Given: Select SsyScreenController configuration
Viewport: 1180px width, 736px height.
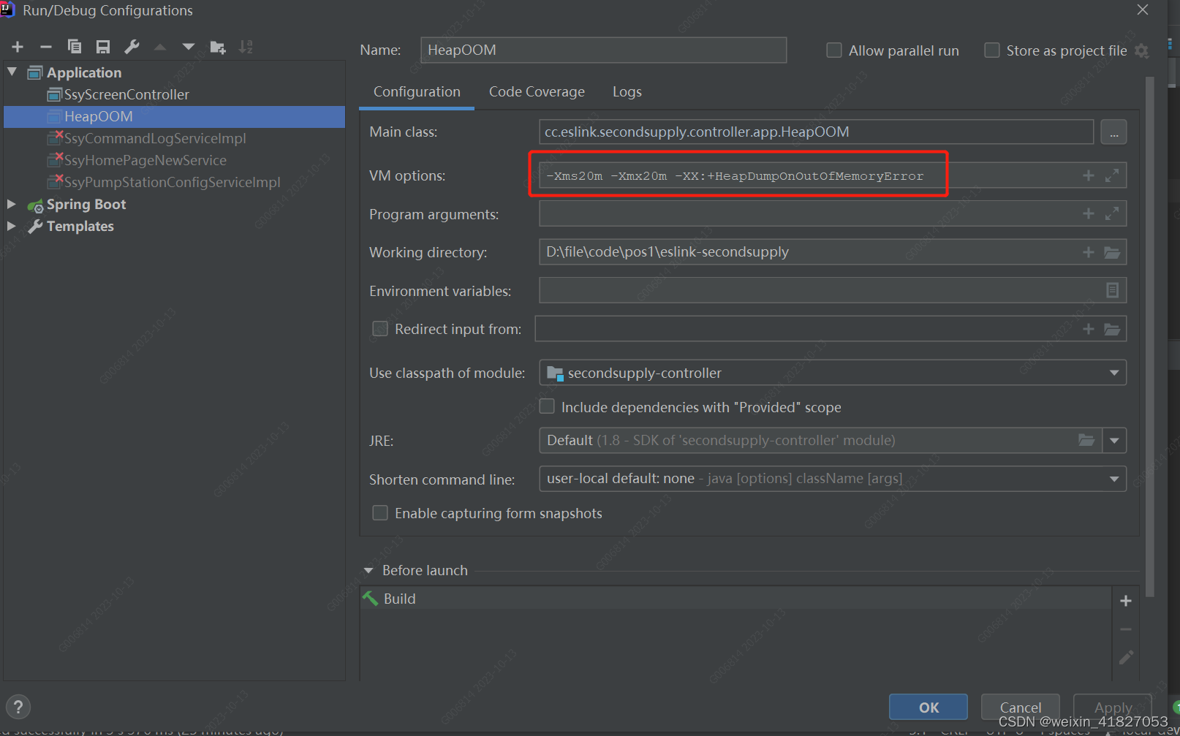Looking at the screenshot, I should (x=126, y=94).
